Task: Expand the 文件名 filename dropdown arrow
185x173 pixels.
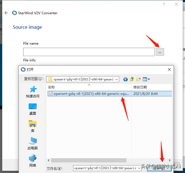Action: coord(139,168)
